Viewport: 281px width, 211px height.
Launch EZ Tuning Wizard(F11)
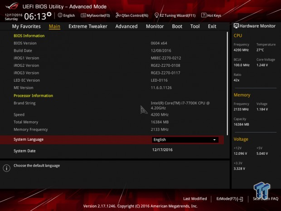pos(175,15)
